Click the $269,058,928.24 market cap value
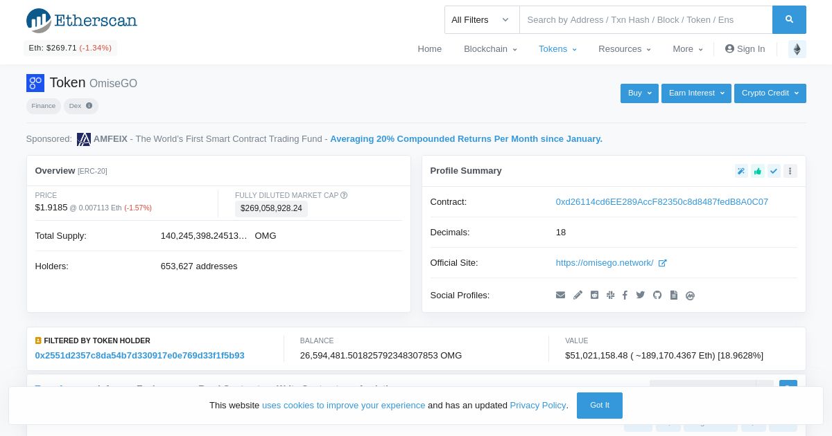The height and width of the screenshot is (436, 832). [272, 208]
